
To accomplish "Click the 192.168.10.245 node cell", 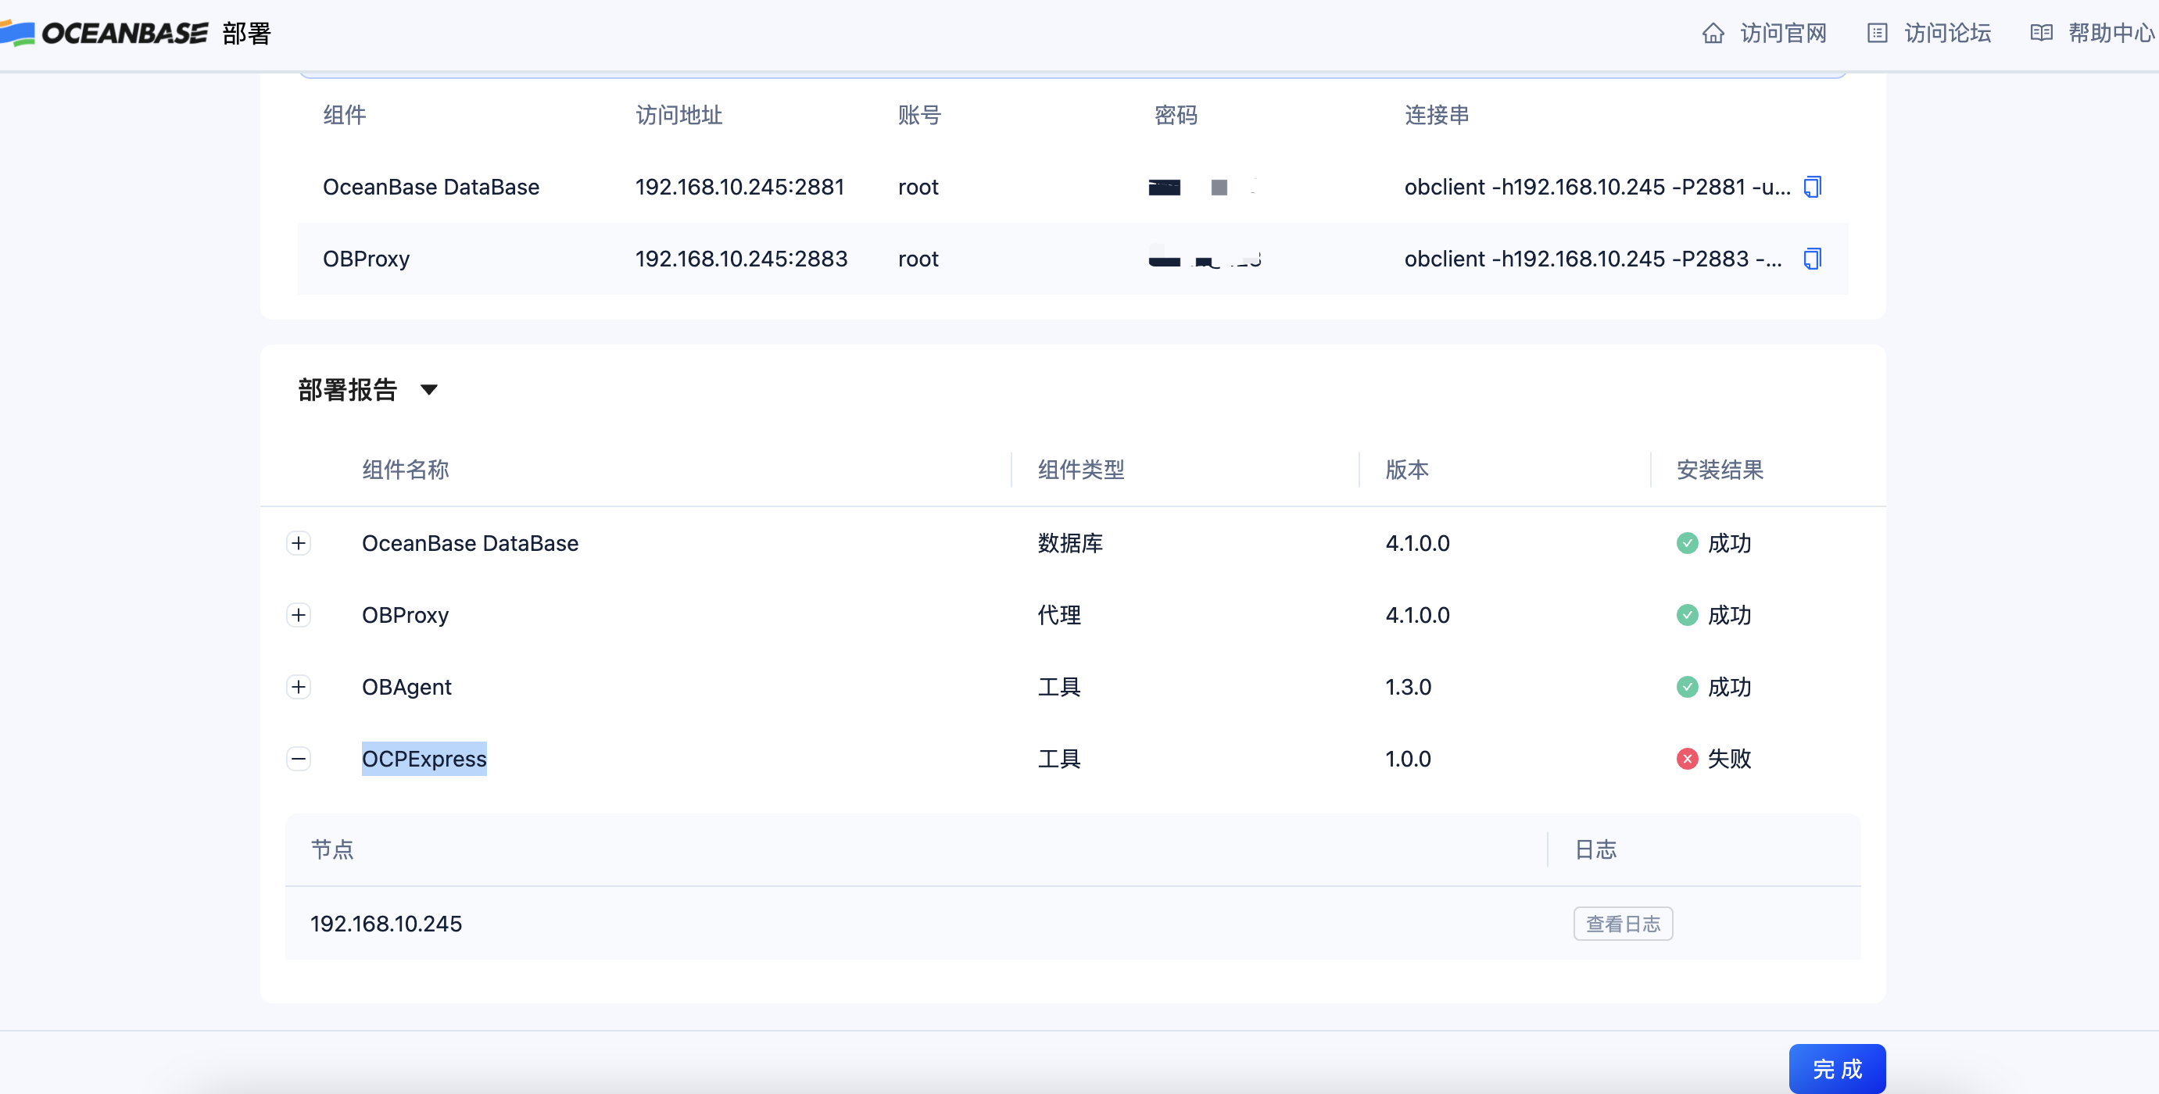I will click(x=386, y=924).
